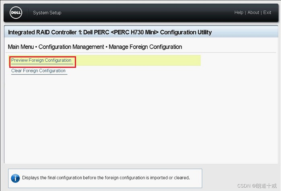
Task: Click the Dell logo icon
Action: pyautogui.click(x=16, y=13)
